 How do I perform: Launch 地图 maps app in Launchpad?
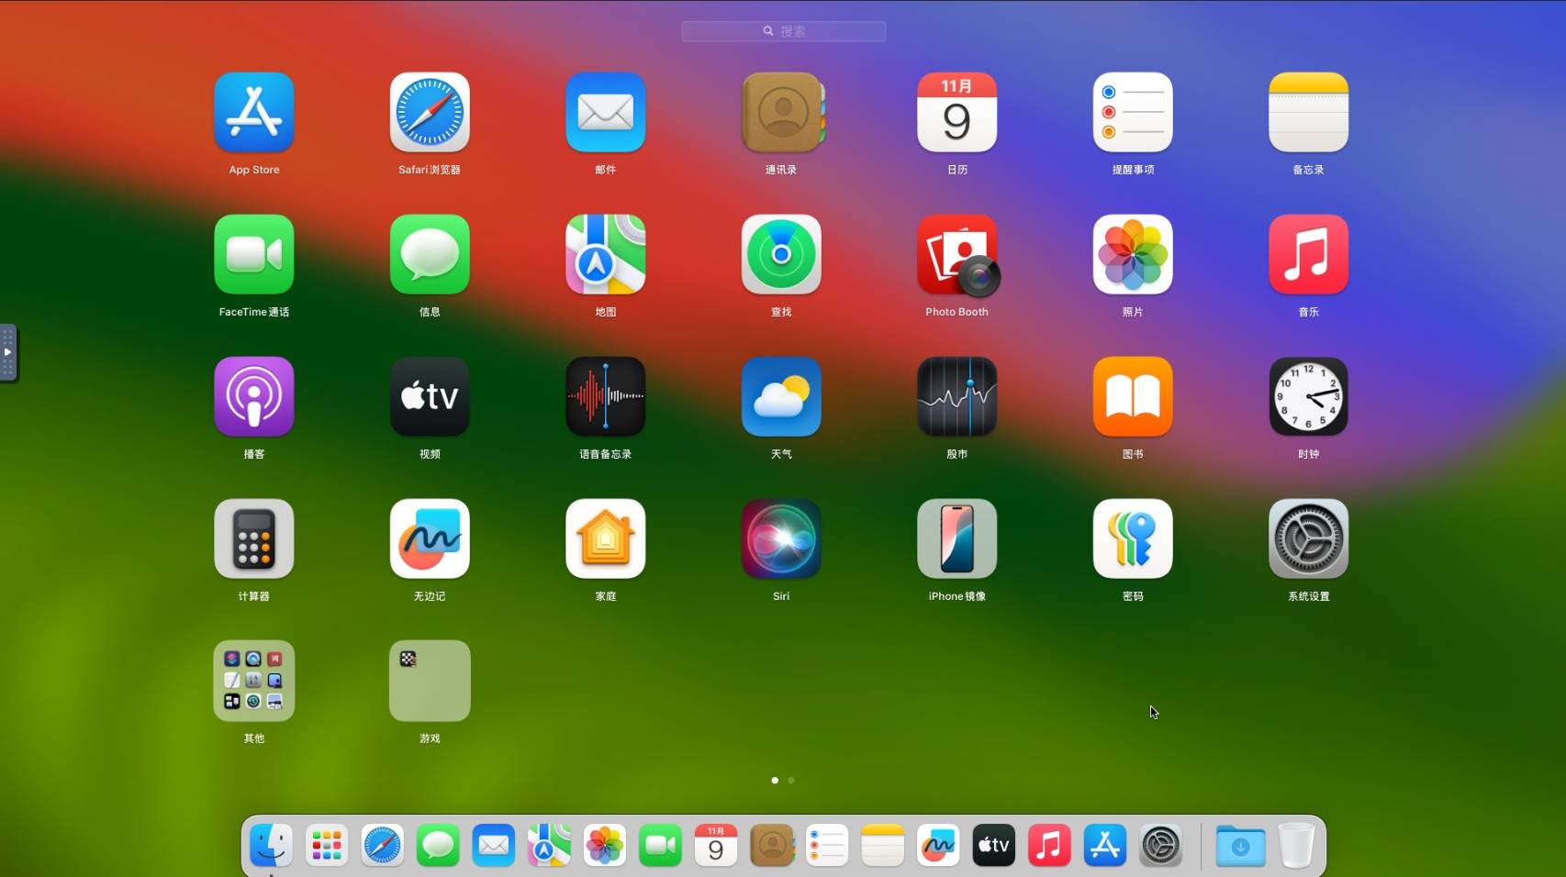[606, 254]
